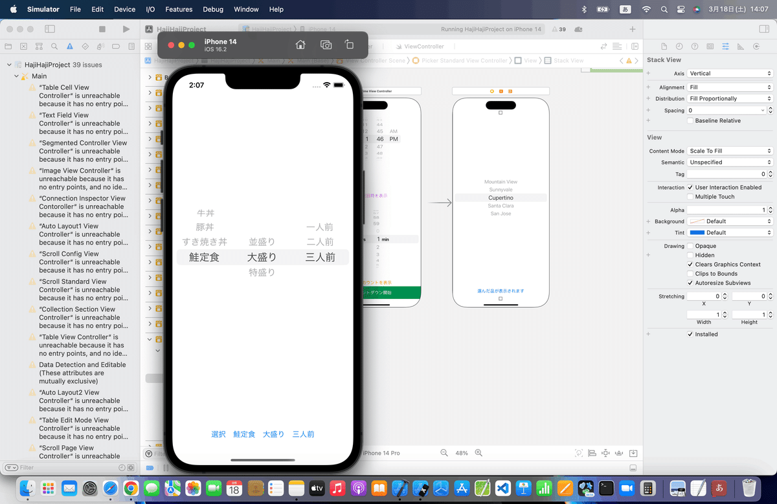Open the Find navigator magnifier icon

tap(54, 47)
